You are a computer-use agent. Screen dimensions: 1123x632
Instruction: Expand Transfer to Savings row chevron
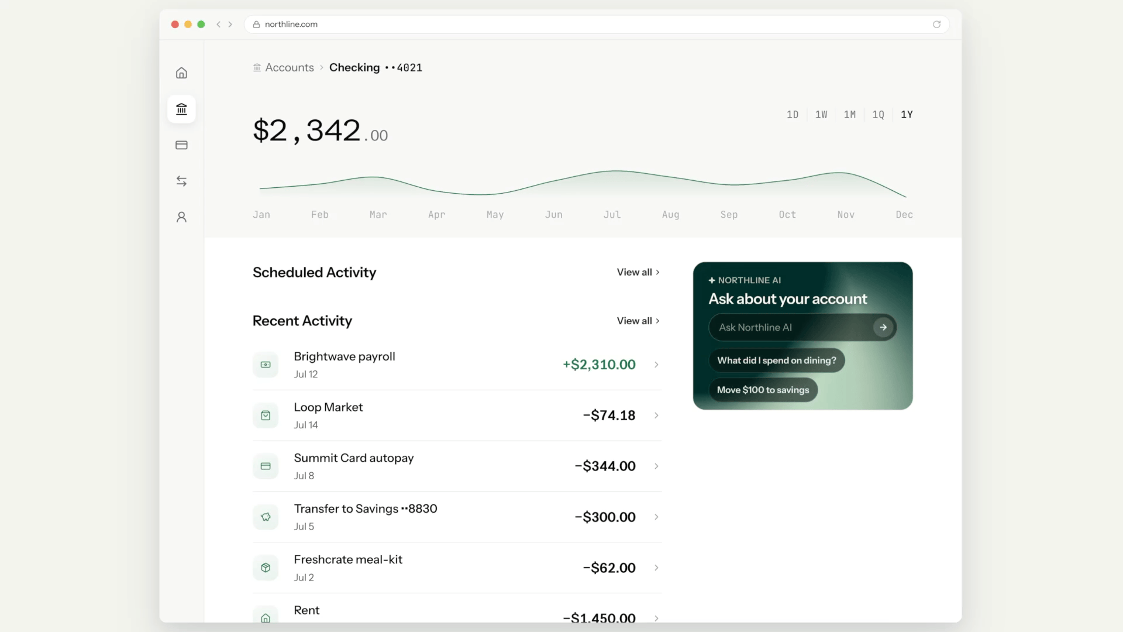pos(656,517)
